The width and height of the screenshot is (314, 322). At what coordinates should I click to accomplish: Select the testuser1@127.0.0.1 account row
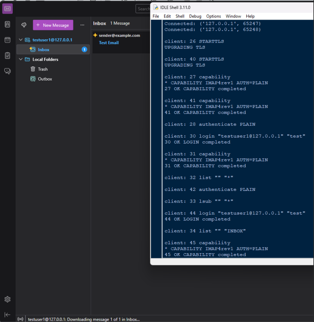coord(53,40)
